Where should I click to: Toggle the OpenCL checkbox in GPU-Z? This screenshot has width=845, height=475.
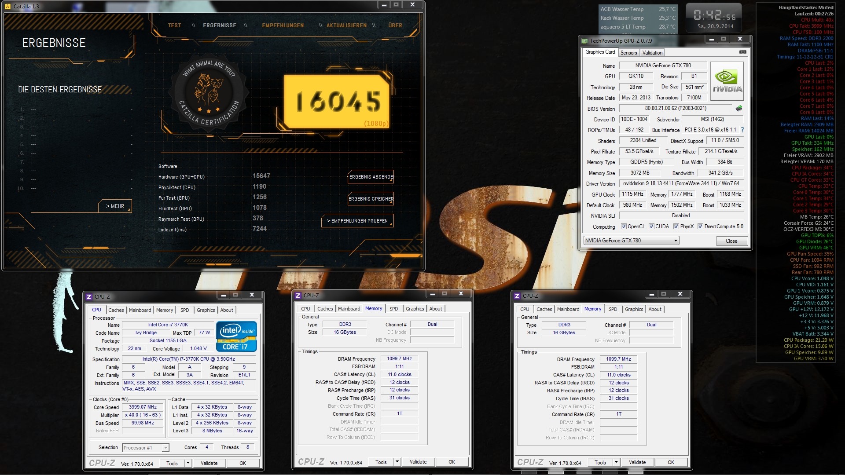[x=624, y=227]
